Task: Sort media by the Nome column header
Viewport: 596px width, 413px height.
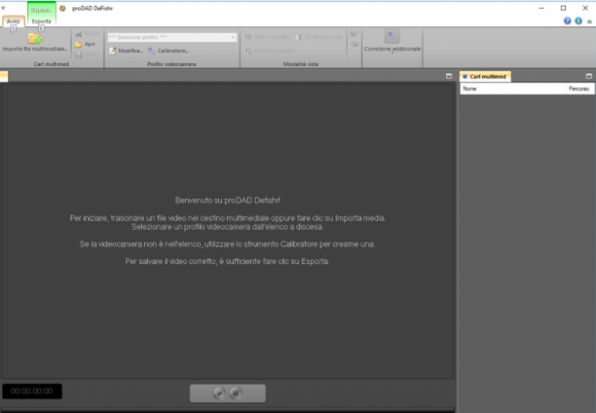Action: 513,89
